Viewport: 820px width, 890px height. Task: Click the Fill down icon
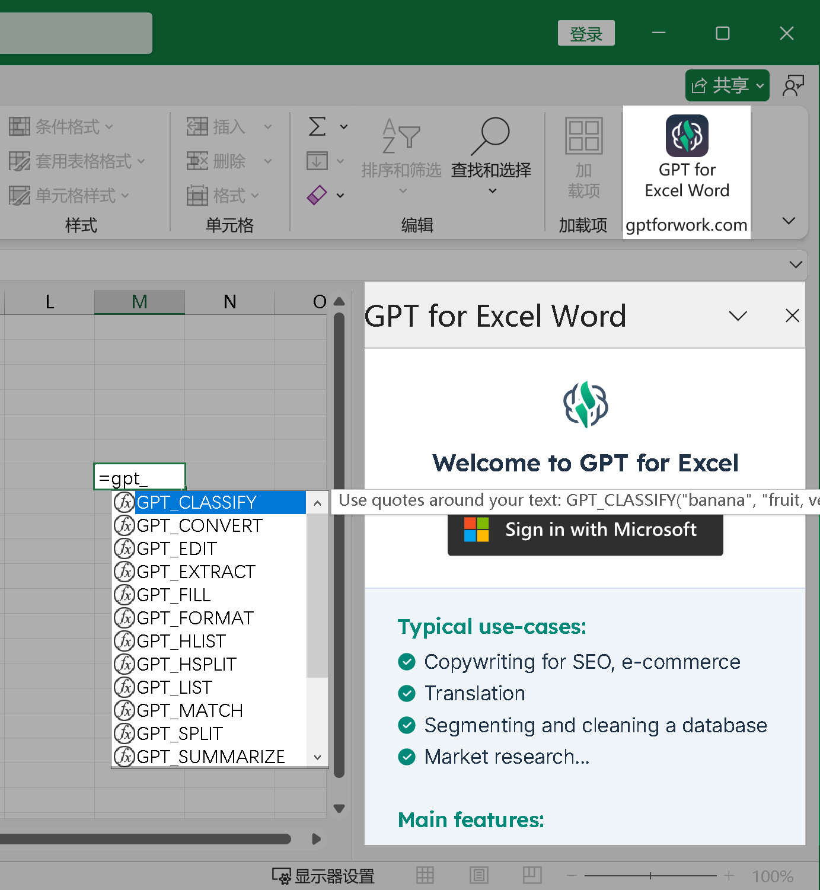317,161
